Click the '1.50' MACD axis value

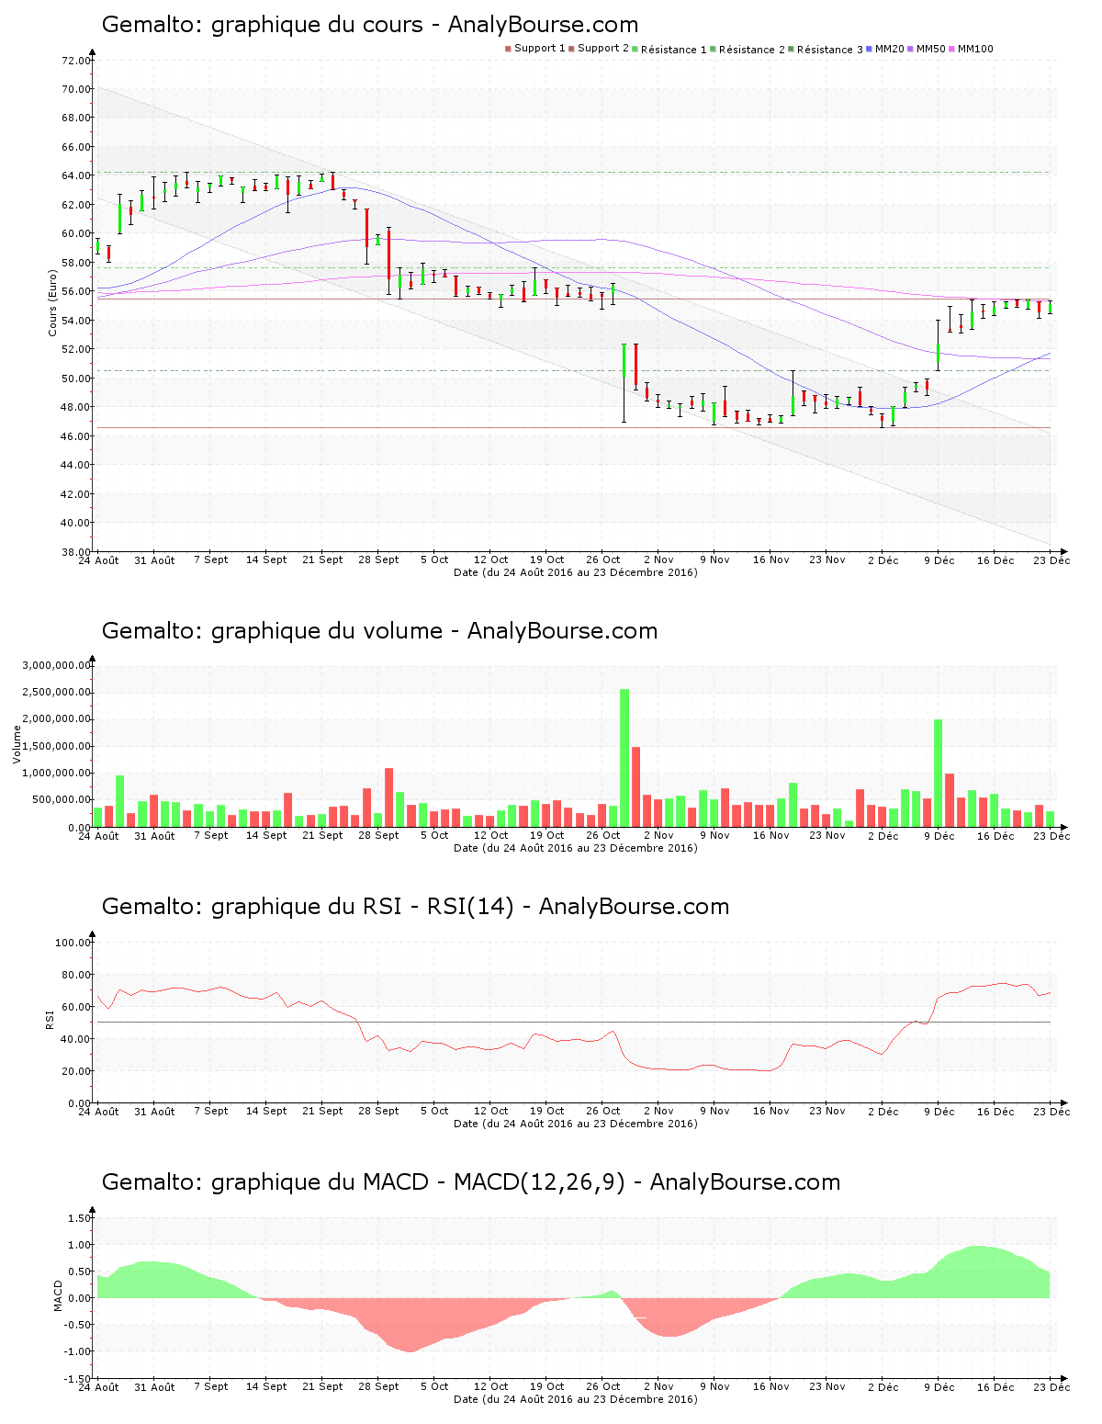pos(80,1218)
